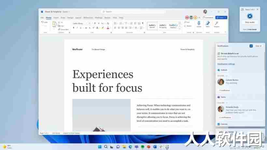
Task: Open the File tab
Action: tap(42, 18)
